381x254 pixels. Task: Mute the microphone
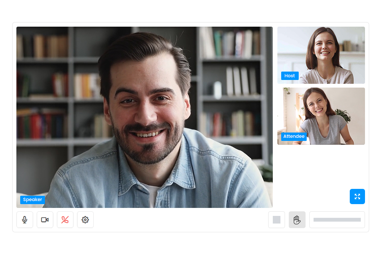[25, 220]
